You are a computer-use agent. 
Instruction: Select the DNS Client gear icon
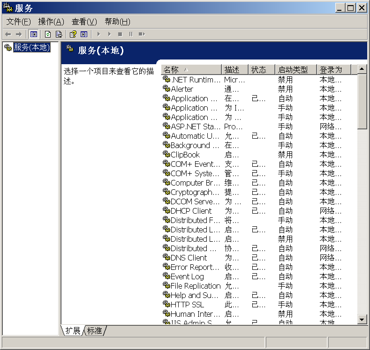(166, 257)
